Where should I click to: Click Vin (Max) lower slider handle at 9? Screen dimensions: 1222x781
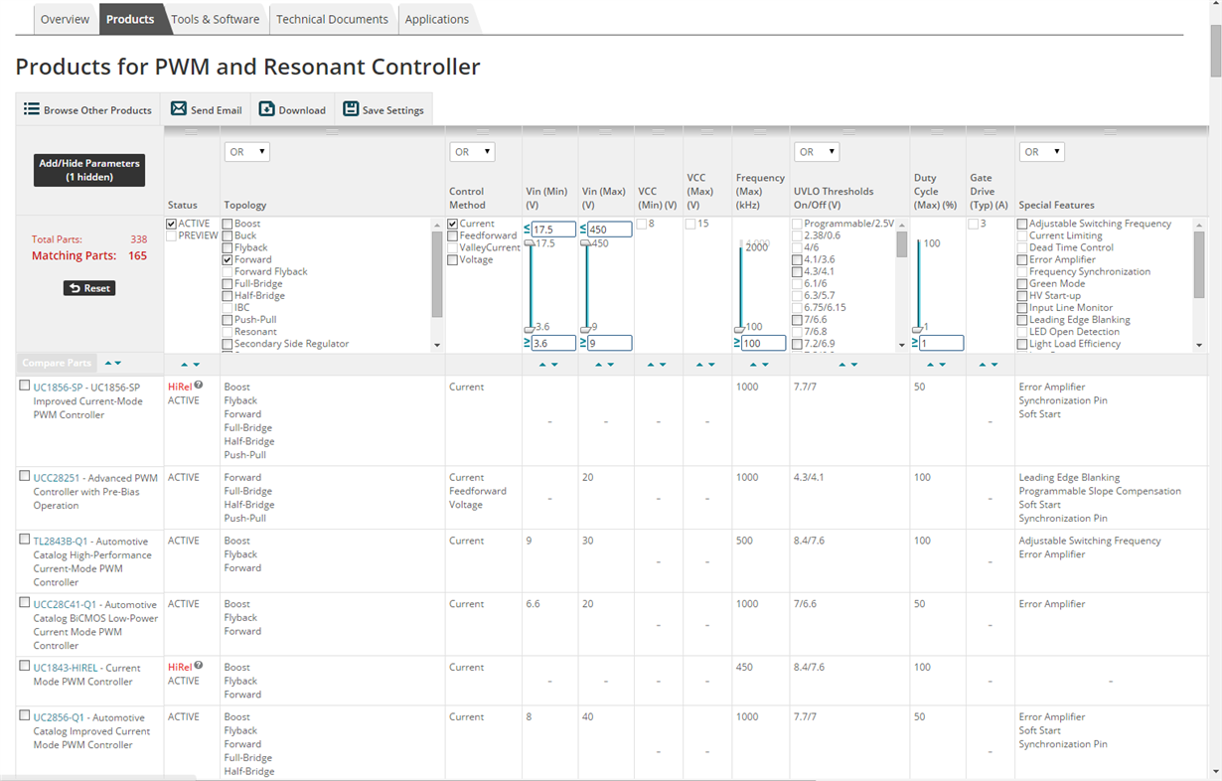[x=585, y=329]
